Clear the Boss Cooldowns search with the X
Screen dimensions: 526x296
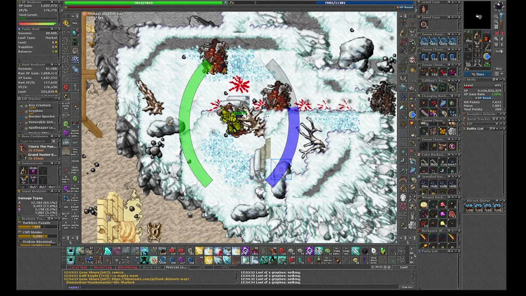click(53, 141)
